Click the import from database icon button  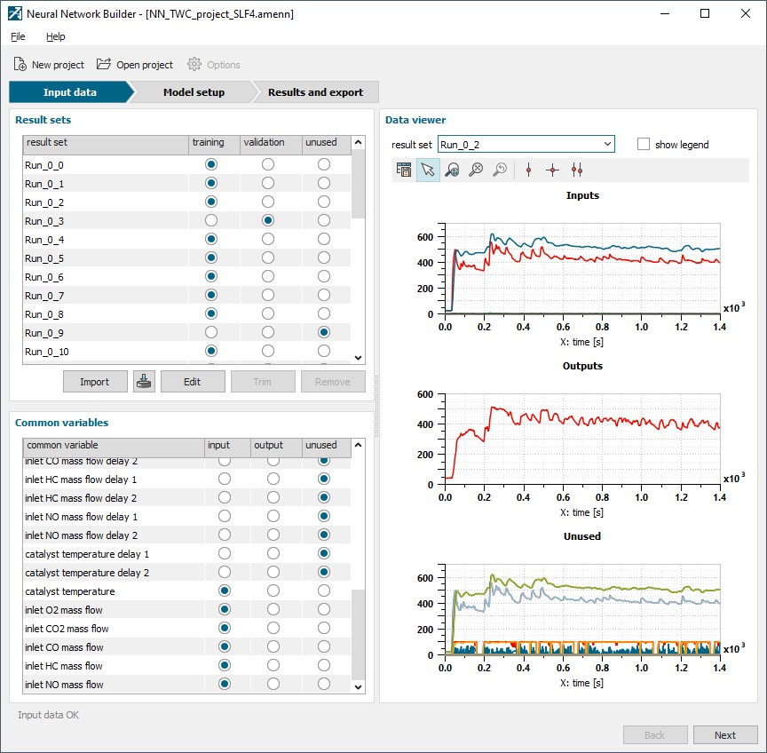(144, 382)
